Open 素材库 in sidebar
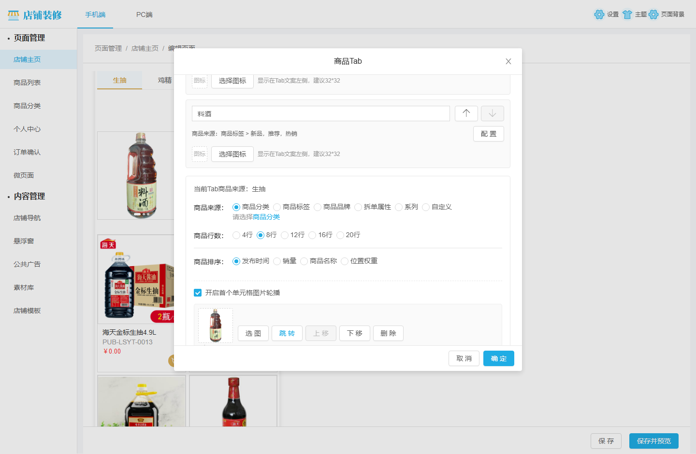Viewport: 696px width, 454px height. [x=39, y=287]
